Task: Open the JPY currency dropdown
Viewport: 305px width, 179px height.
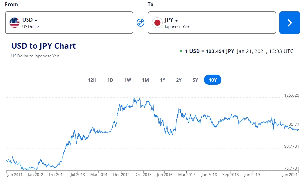Action: (177, 20)
